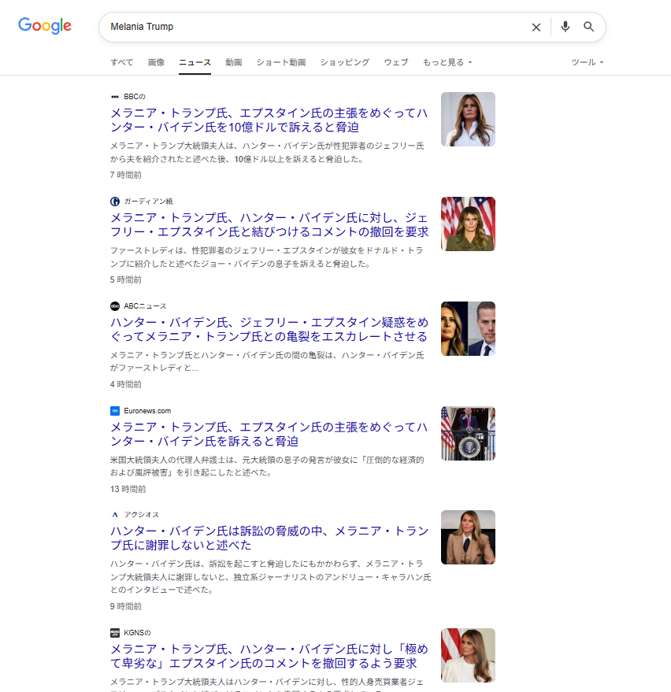Click the magnifying glass search icon
The width and height of the screenshot is (671, 692).
click(588, 27)
